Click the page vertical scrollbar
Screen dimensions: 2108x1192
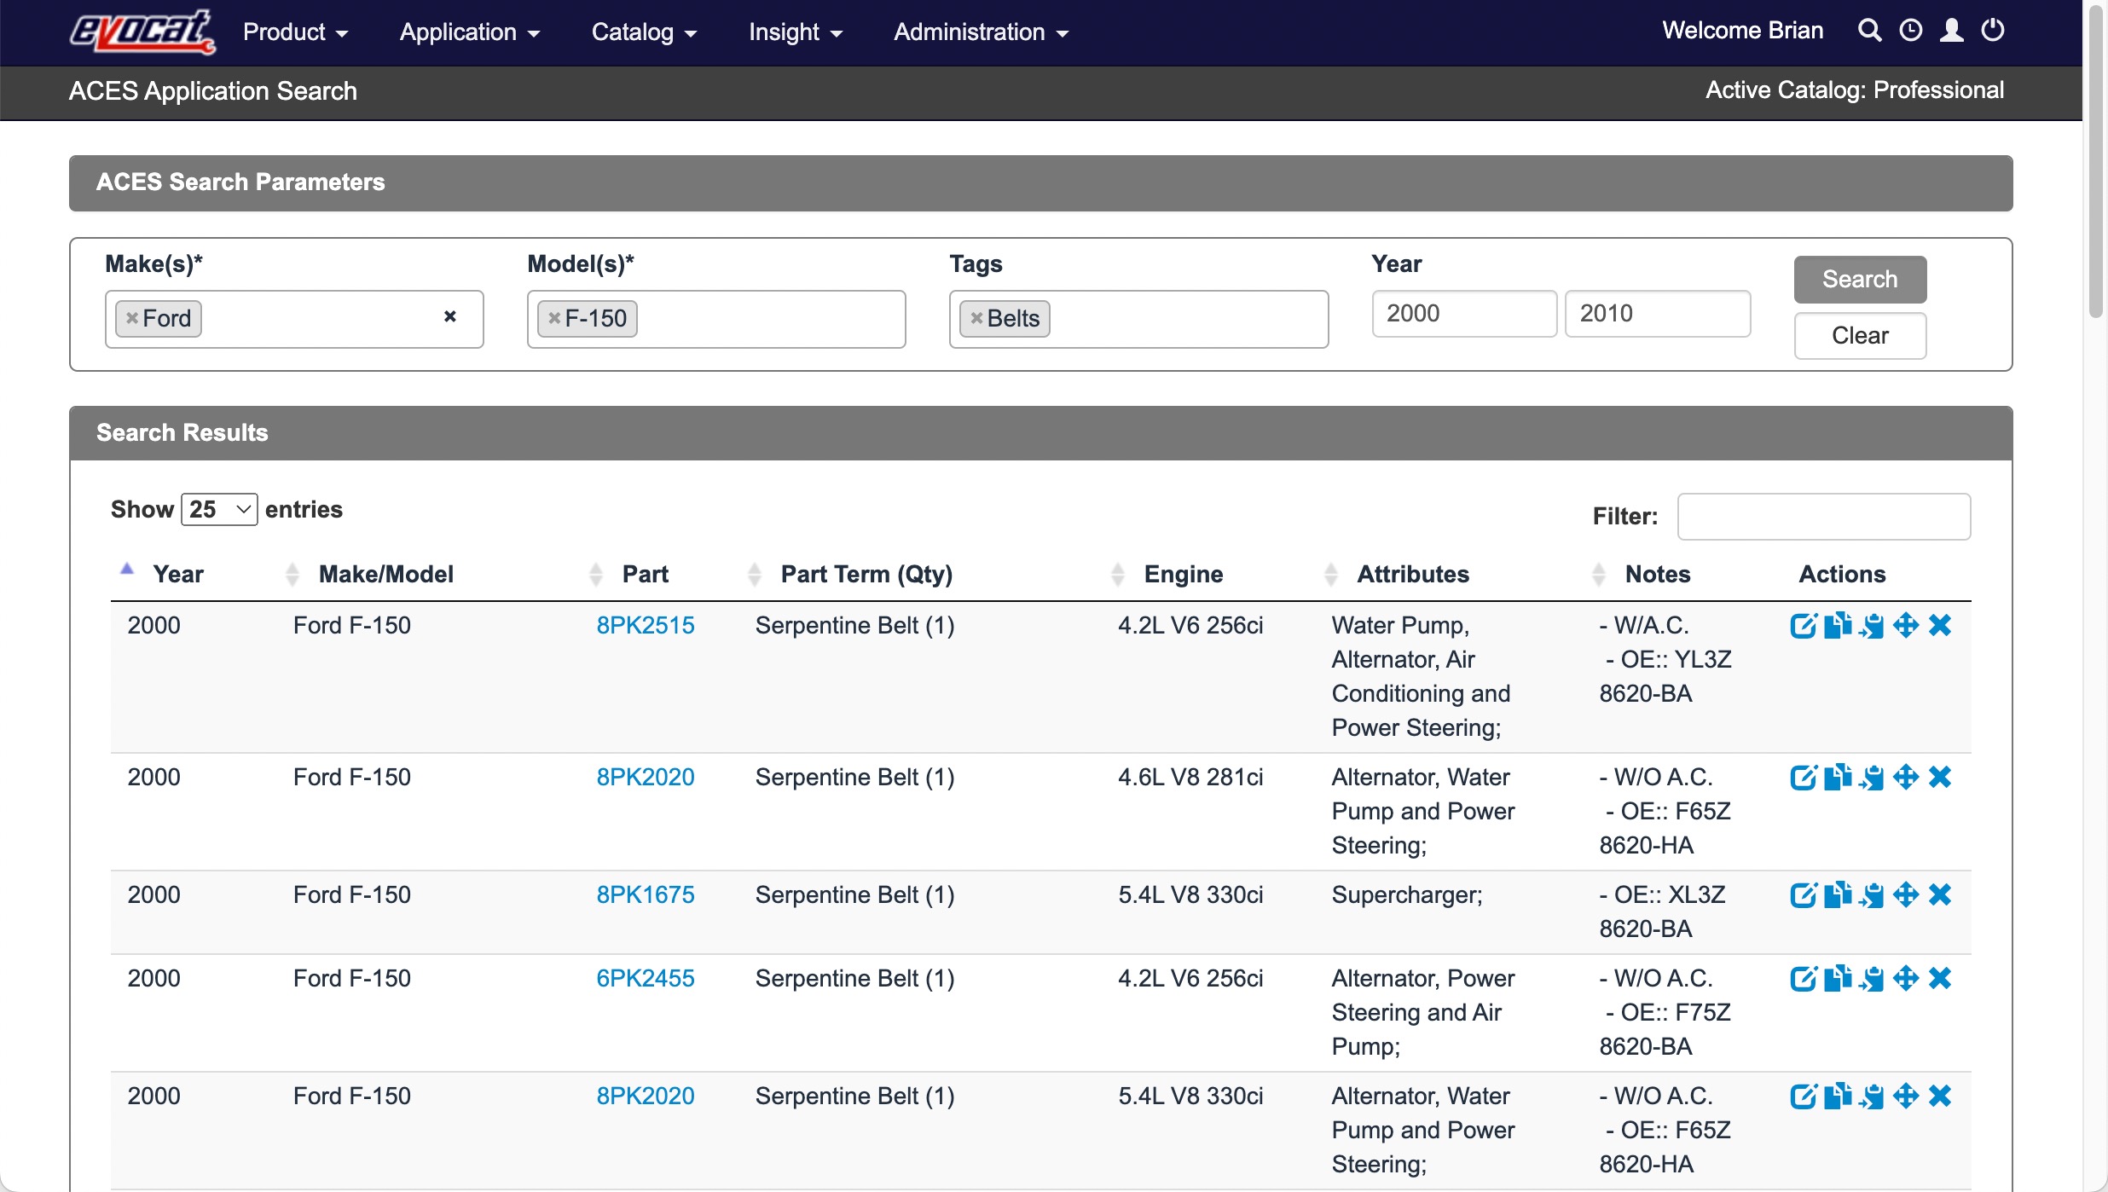coord(2095,162)
